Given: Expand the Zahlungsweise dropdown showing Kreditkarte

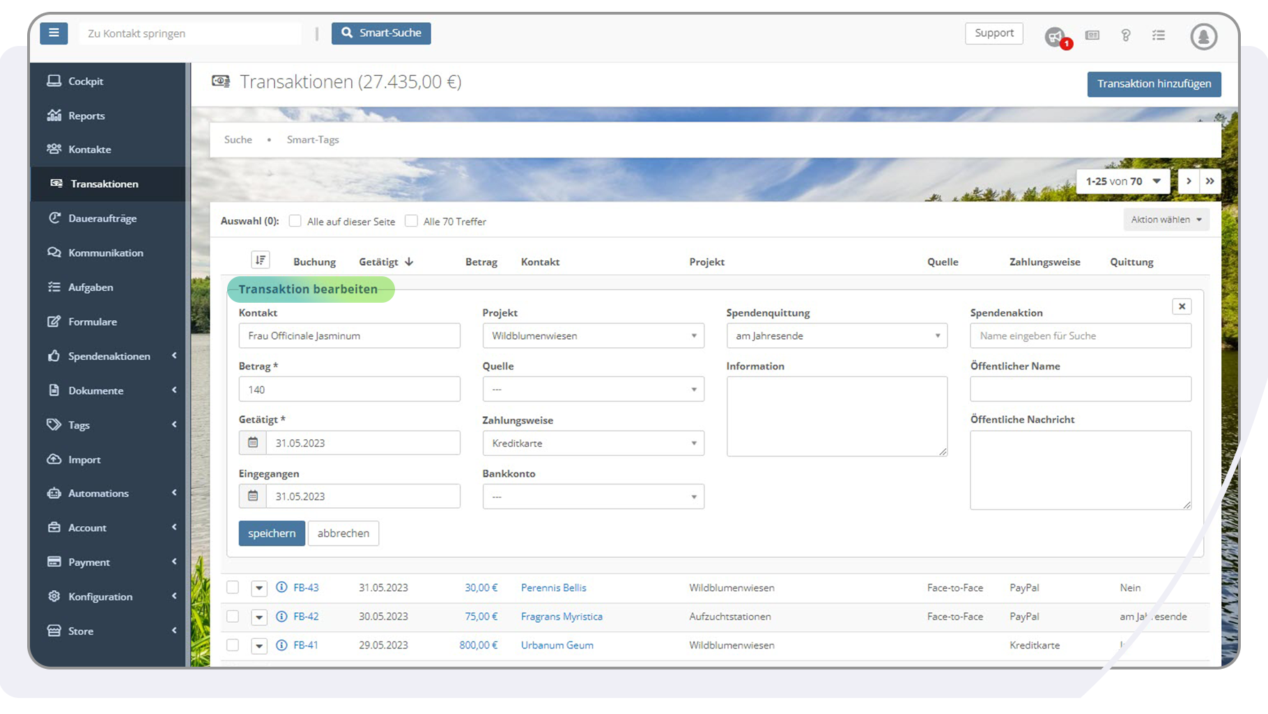Looking at the screenshot, I should coord(593,443).
